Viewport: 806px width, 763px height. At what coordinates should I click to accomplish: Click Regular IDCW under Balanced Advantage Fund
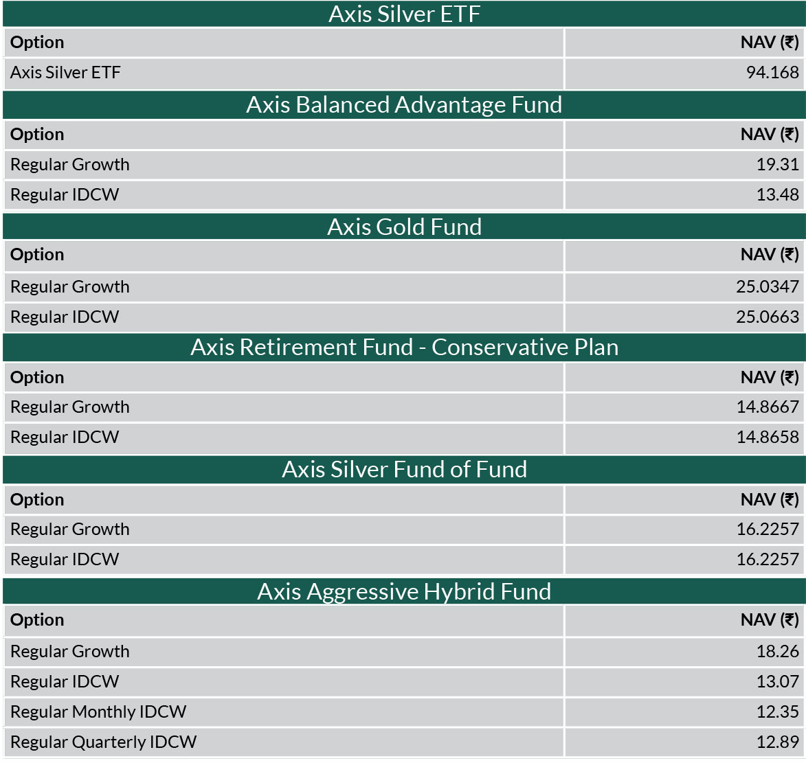(x=65, y=195)
